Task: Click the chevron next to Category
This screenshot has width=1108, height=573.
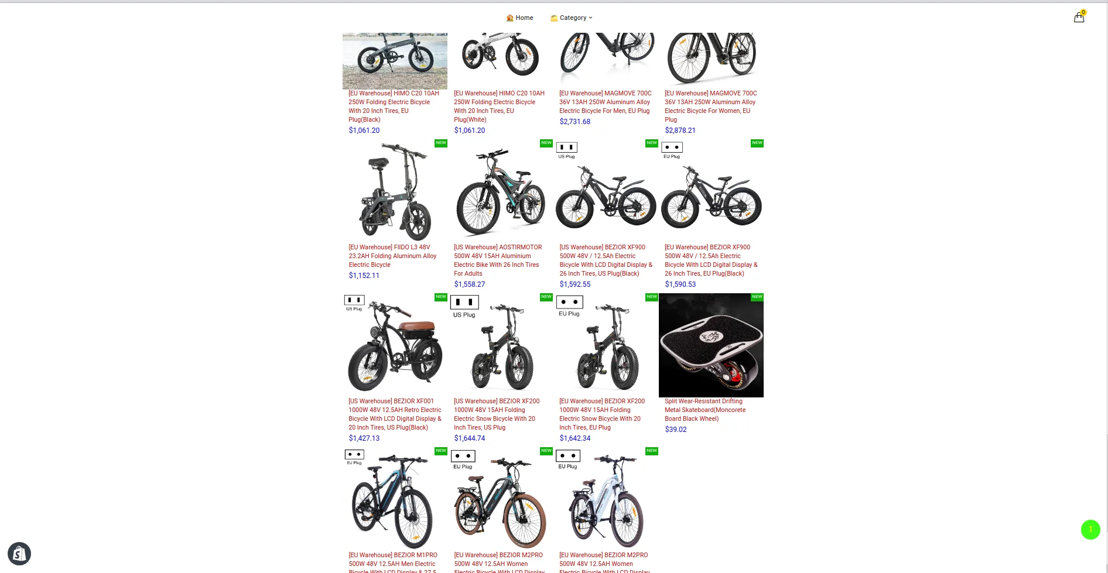Action: 590,18
